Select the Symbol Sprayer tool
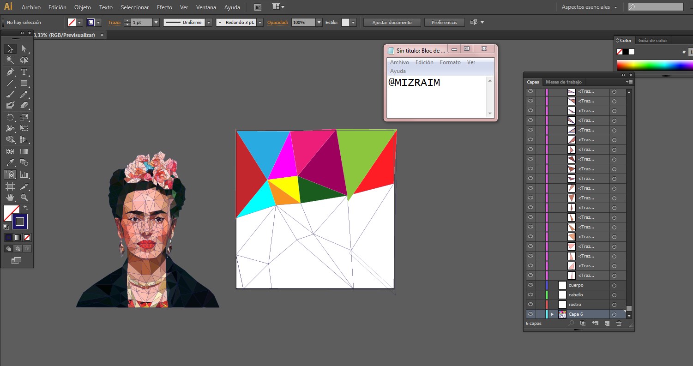The width and height of the screenshot is (693, 366). (10, 175)
